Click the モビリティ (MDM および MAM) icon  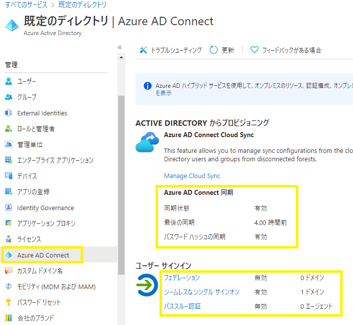click(x=8, y=287)
